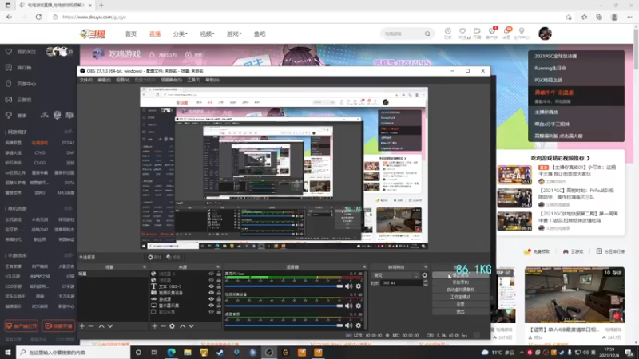639x359 pixels.
Task: Expand the 吃鸡游戏精彩视频推荐 arrow
Action: point(588,158)
